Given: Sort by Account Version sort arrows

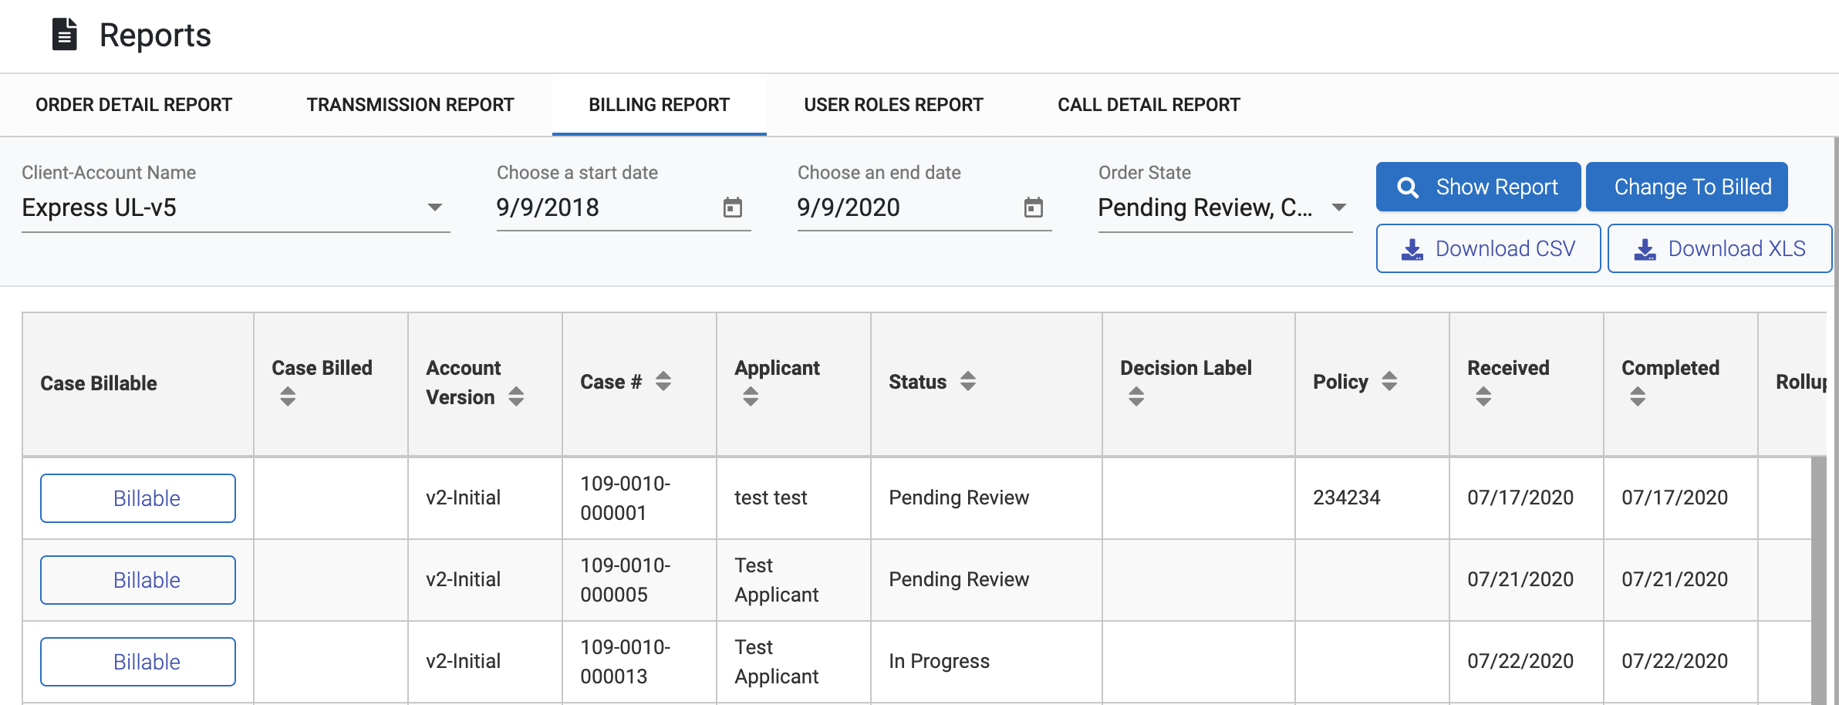Looking at the screenshot, I should [516, 396].
